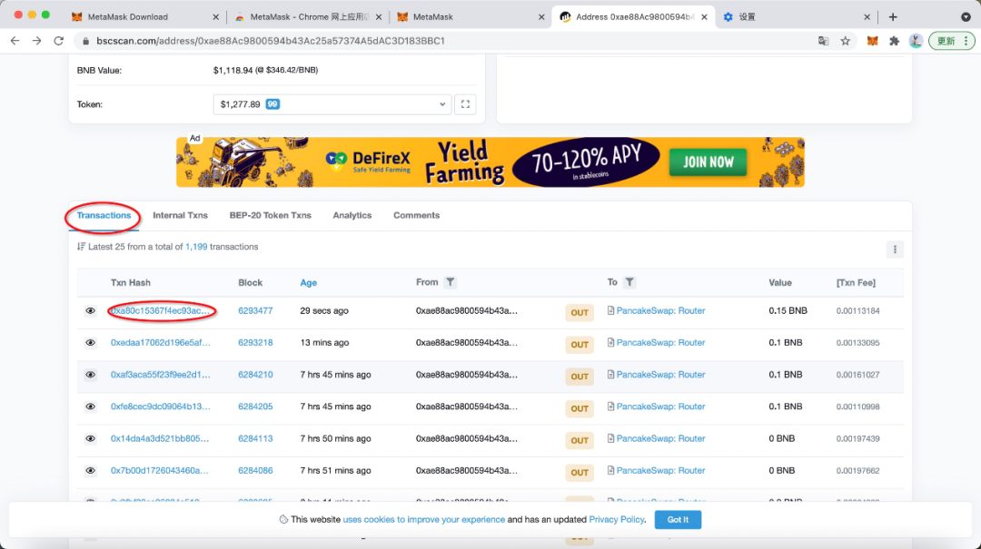Open PancakeSwap: Router in block 6284086 row

click(660, 470)
